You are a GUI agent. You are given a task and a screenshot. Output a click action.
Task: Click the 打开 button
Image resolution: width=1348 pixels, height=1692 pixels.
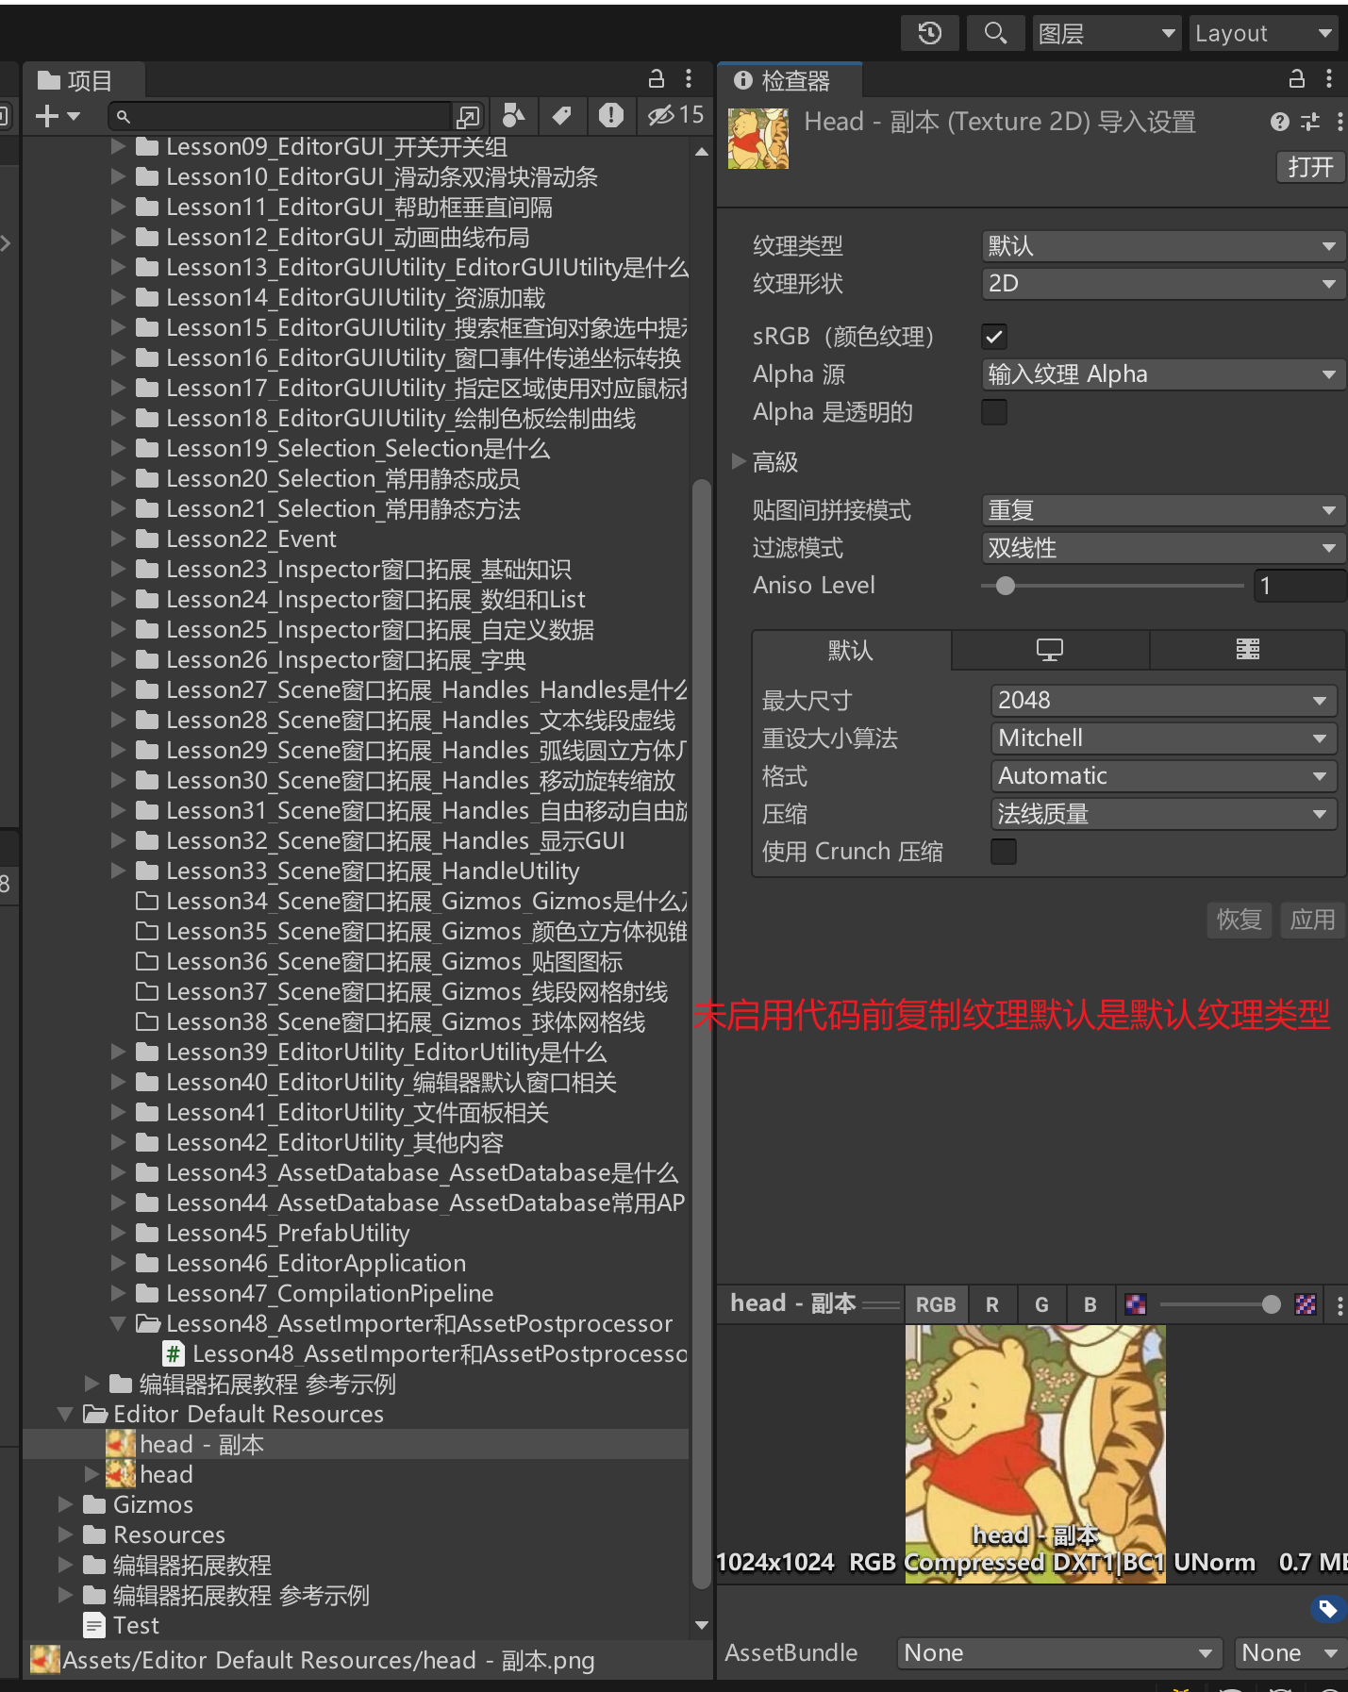[x=1309, y=167]
